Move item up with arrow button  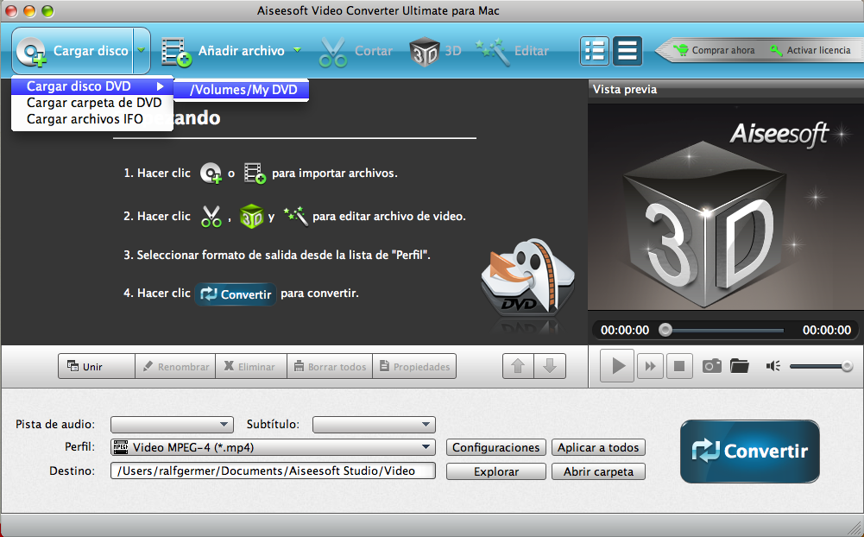518,366
